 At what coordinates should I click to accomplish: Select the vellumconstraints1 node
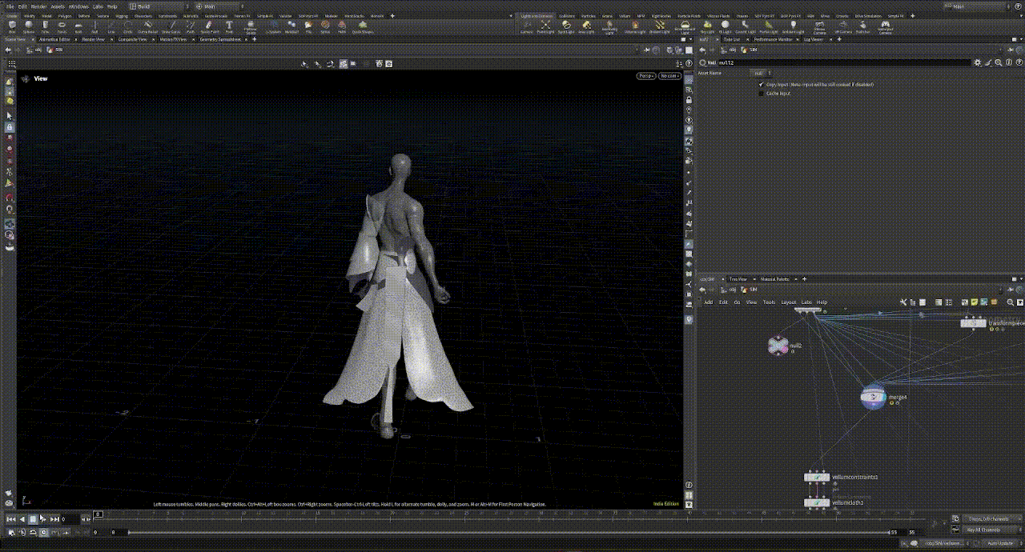pos(817,477)
